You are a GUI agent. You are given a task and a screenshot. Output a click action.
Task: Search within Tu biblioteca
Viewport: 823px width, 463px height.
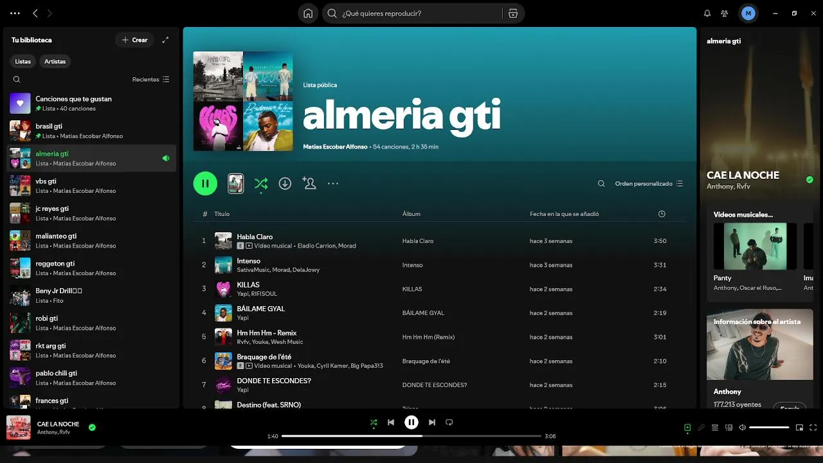point(17,79)
